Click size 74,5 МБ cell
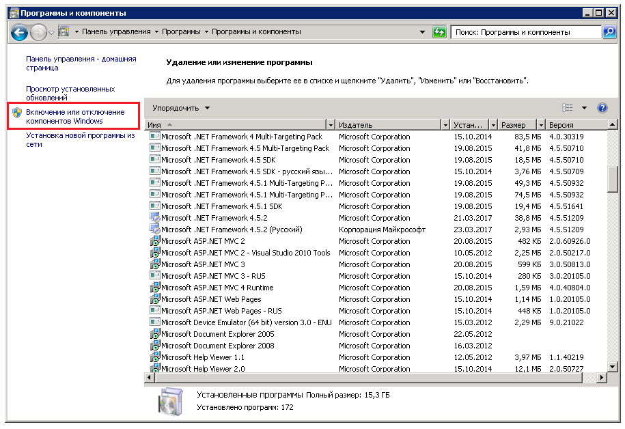Image resolution: width=625 pixels, height=429 pixels. point(528,195)
